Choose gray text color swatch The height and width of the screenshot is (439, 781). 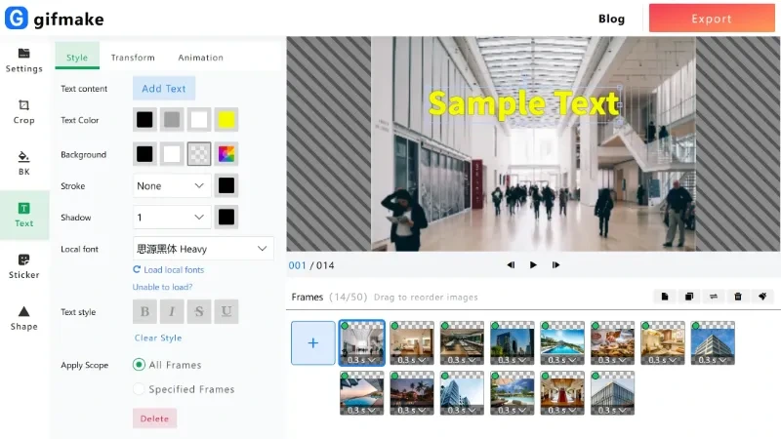click(172, 119)
